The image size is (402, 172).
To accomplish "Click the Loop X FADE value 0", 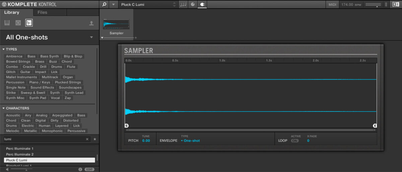I will [x=308, y=140].
